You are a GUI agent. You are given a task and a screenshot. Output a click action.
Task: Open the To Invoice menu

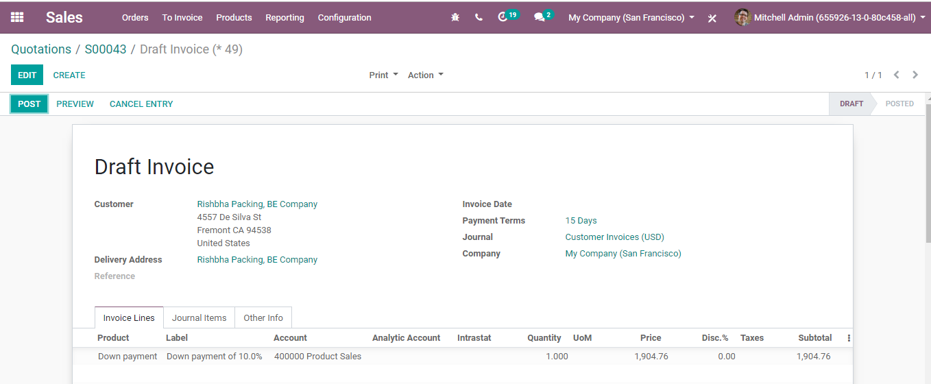(x=182, y=17)
